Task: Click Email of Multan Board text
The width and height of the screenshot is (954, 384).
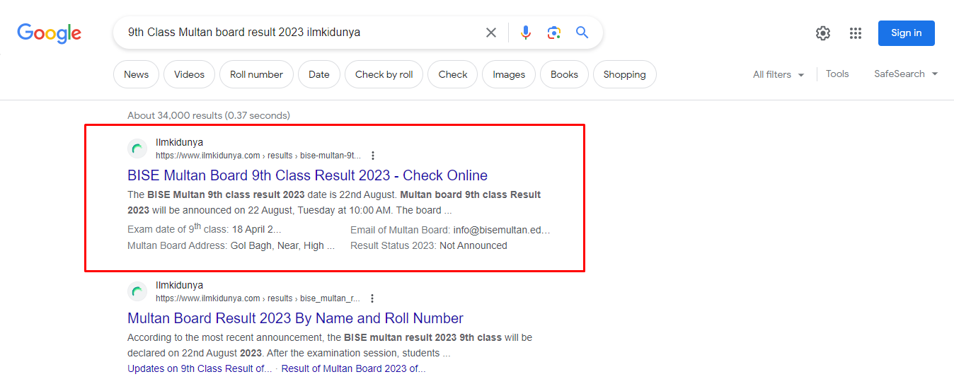Action: coord(450,230)
